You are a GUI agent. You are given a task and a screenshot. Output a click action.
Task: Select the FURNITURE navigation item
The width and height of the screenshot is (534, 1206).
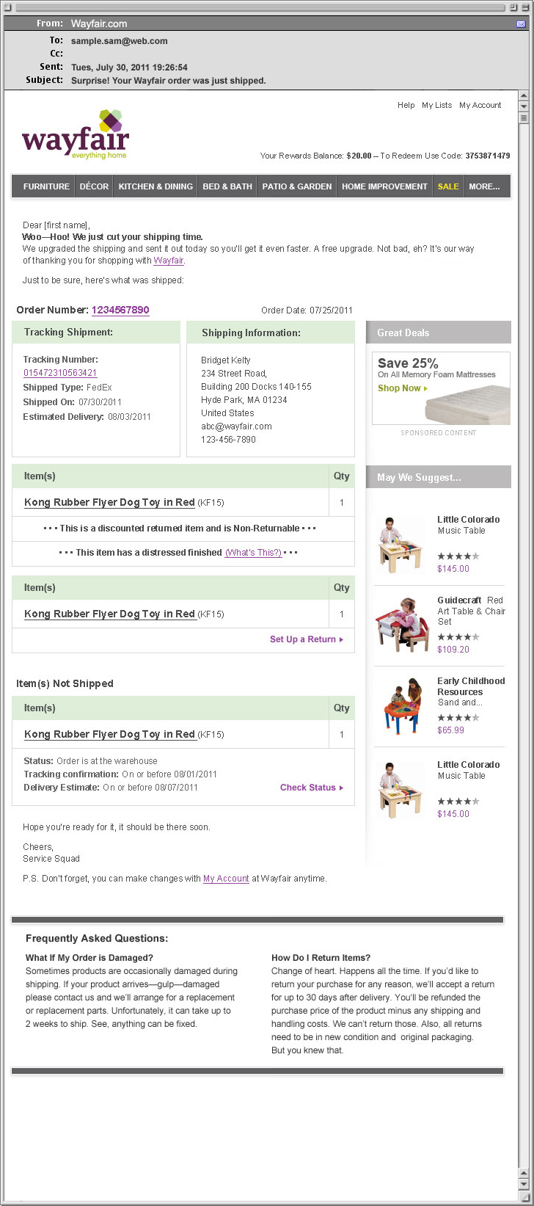46,186
